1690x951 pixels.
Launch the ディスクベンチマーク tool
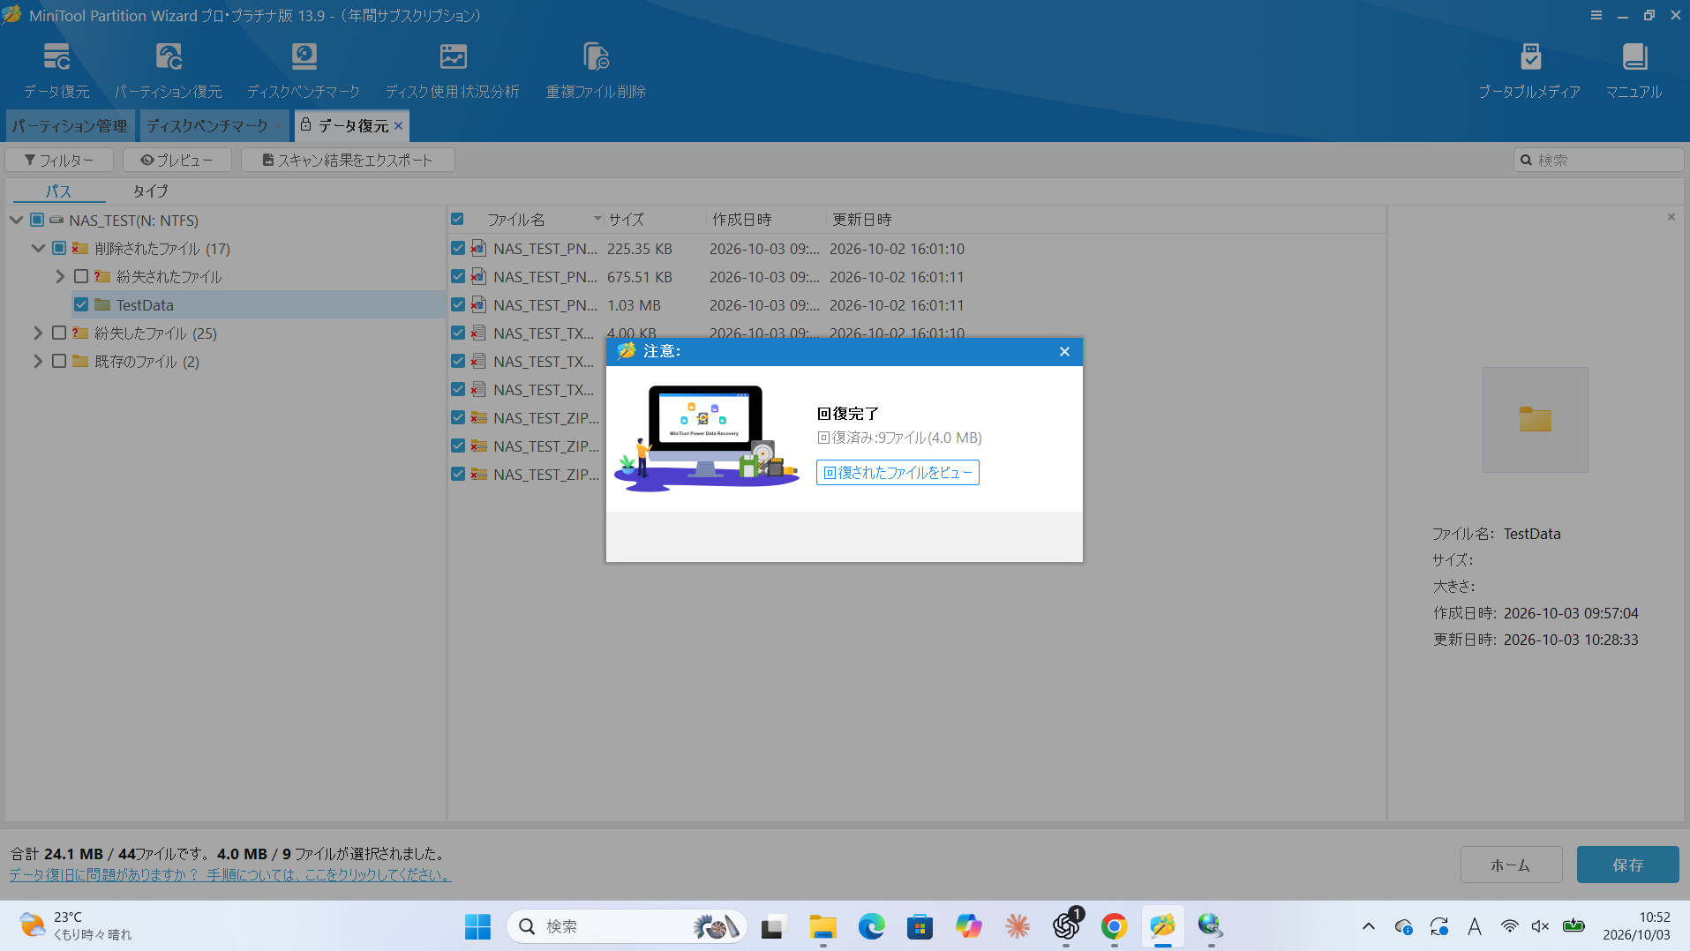[304, 71]
